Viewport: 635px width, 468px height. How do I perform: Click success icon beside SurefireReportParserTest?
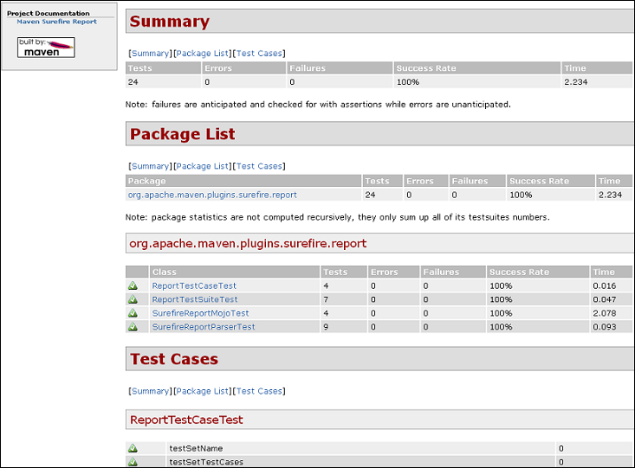[x=133, y=327]
